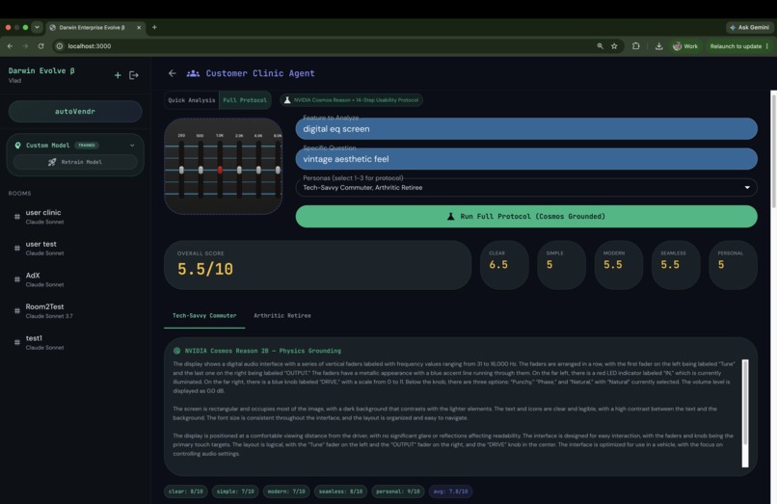The height and width of the screenshot is (504, 777).
Task: Reload the page with browser refresh icon
Action: click(x=40, y=46)
